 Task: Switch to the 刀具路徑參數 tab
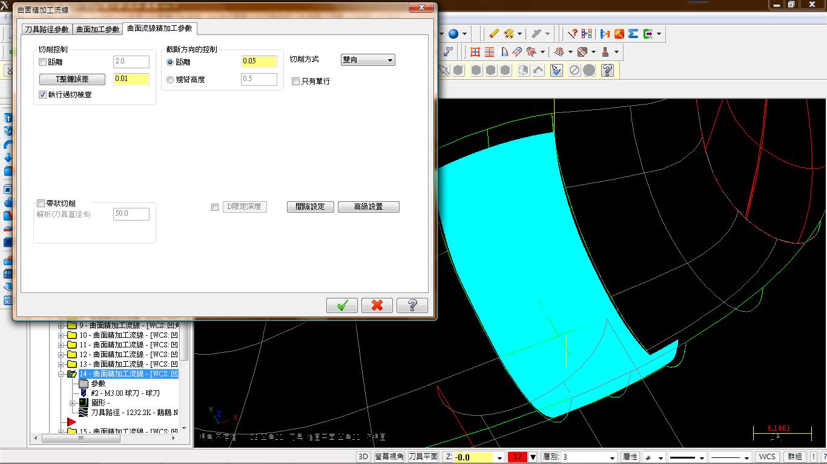(47, 30)
